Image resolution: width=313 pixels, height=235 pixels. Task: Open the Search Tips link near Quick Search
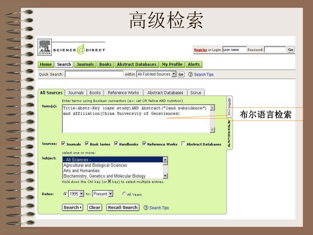[x=204, y=74]
